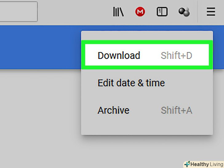Click the separator left of hamburger menu
The image size is (224, 168).
tap(198, 12)
